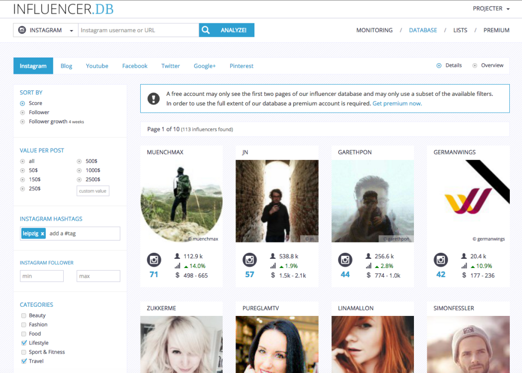Select value per post 1000$
Screen dimensions: 522x373
tap(79, 170)
